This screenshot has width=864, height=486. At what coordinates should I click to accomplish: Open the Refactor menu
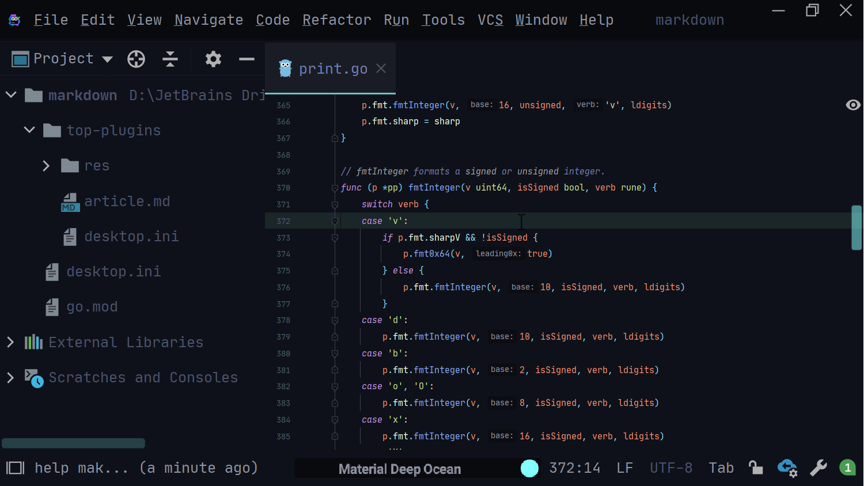(336, 20)
